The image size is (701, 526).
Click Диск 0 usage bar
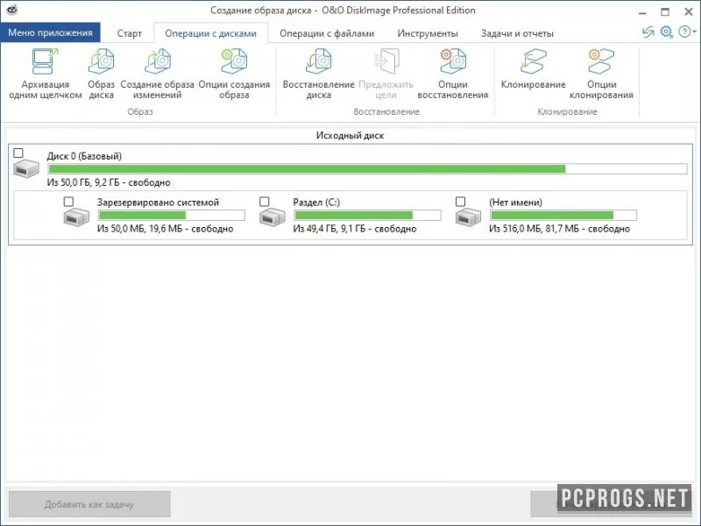pyautogui.click(x=367, y=168)
